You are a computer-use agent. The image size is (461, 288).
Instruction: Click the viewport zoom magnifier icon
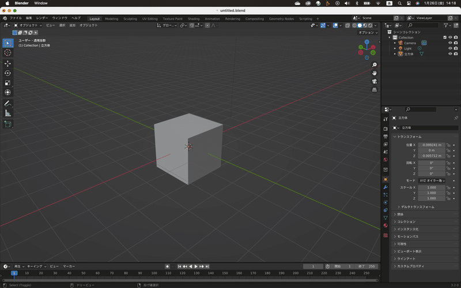374,65
